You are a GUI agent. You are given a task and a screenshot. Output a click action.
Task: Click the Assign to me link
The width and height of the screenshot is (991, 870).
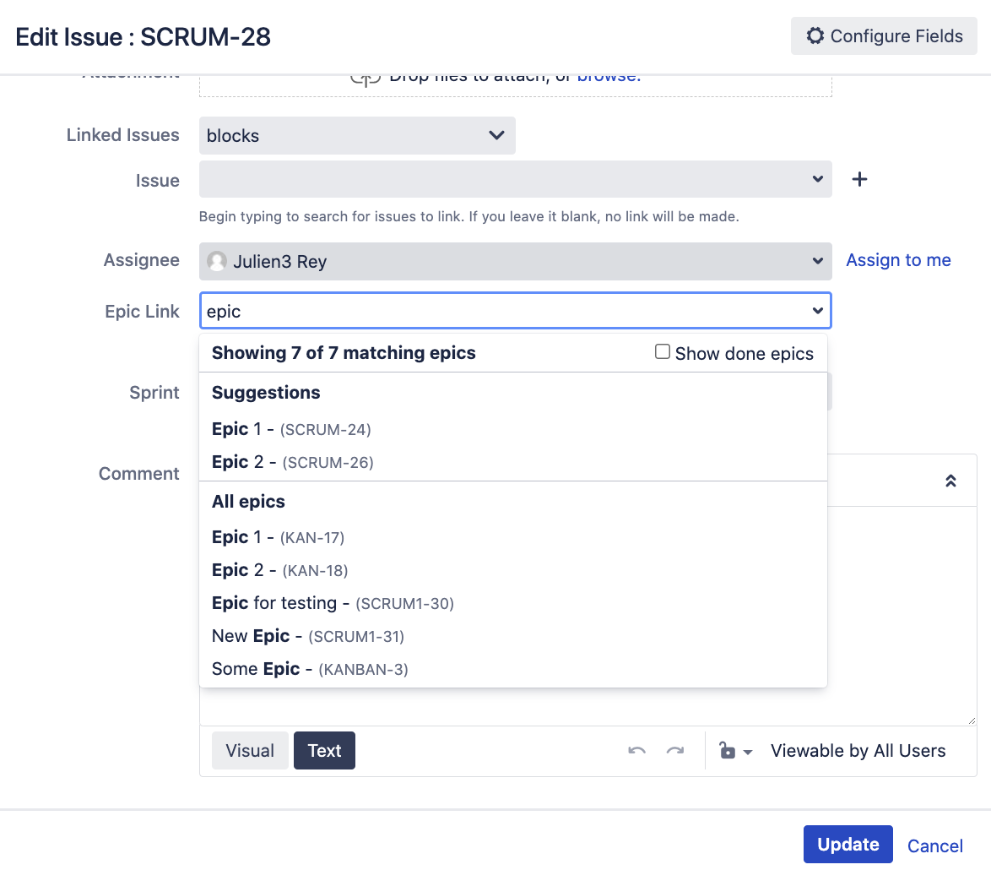tap(898, 260)
